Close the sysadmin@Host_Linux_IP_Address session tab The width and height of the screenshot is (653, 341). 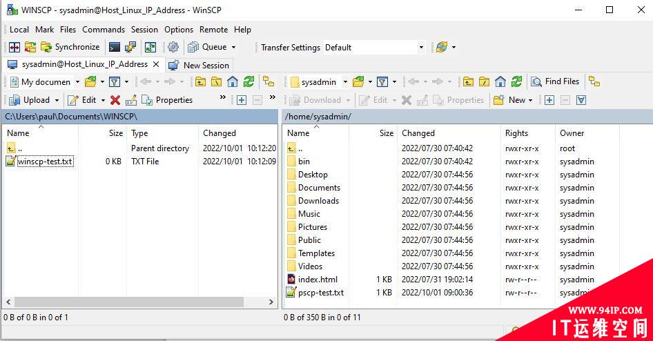156,64
